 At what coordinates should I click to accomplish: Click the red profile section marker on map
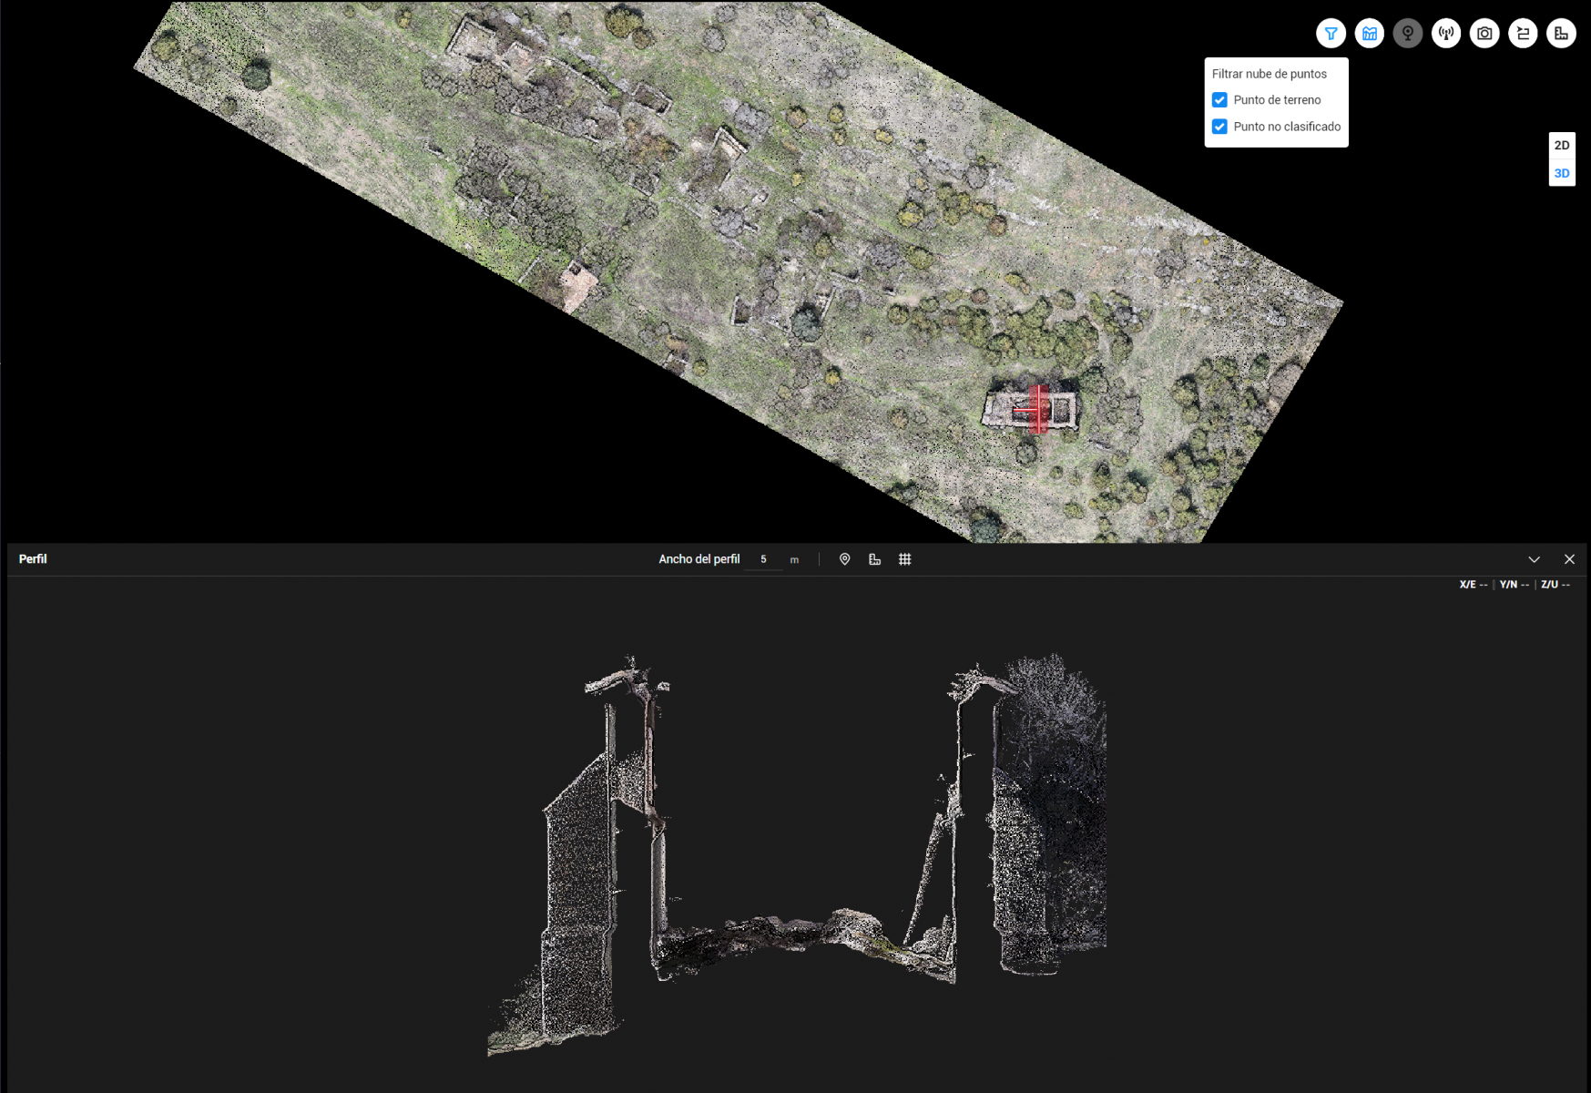point(1037,410)
